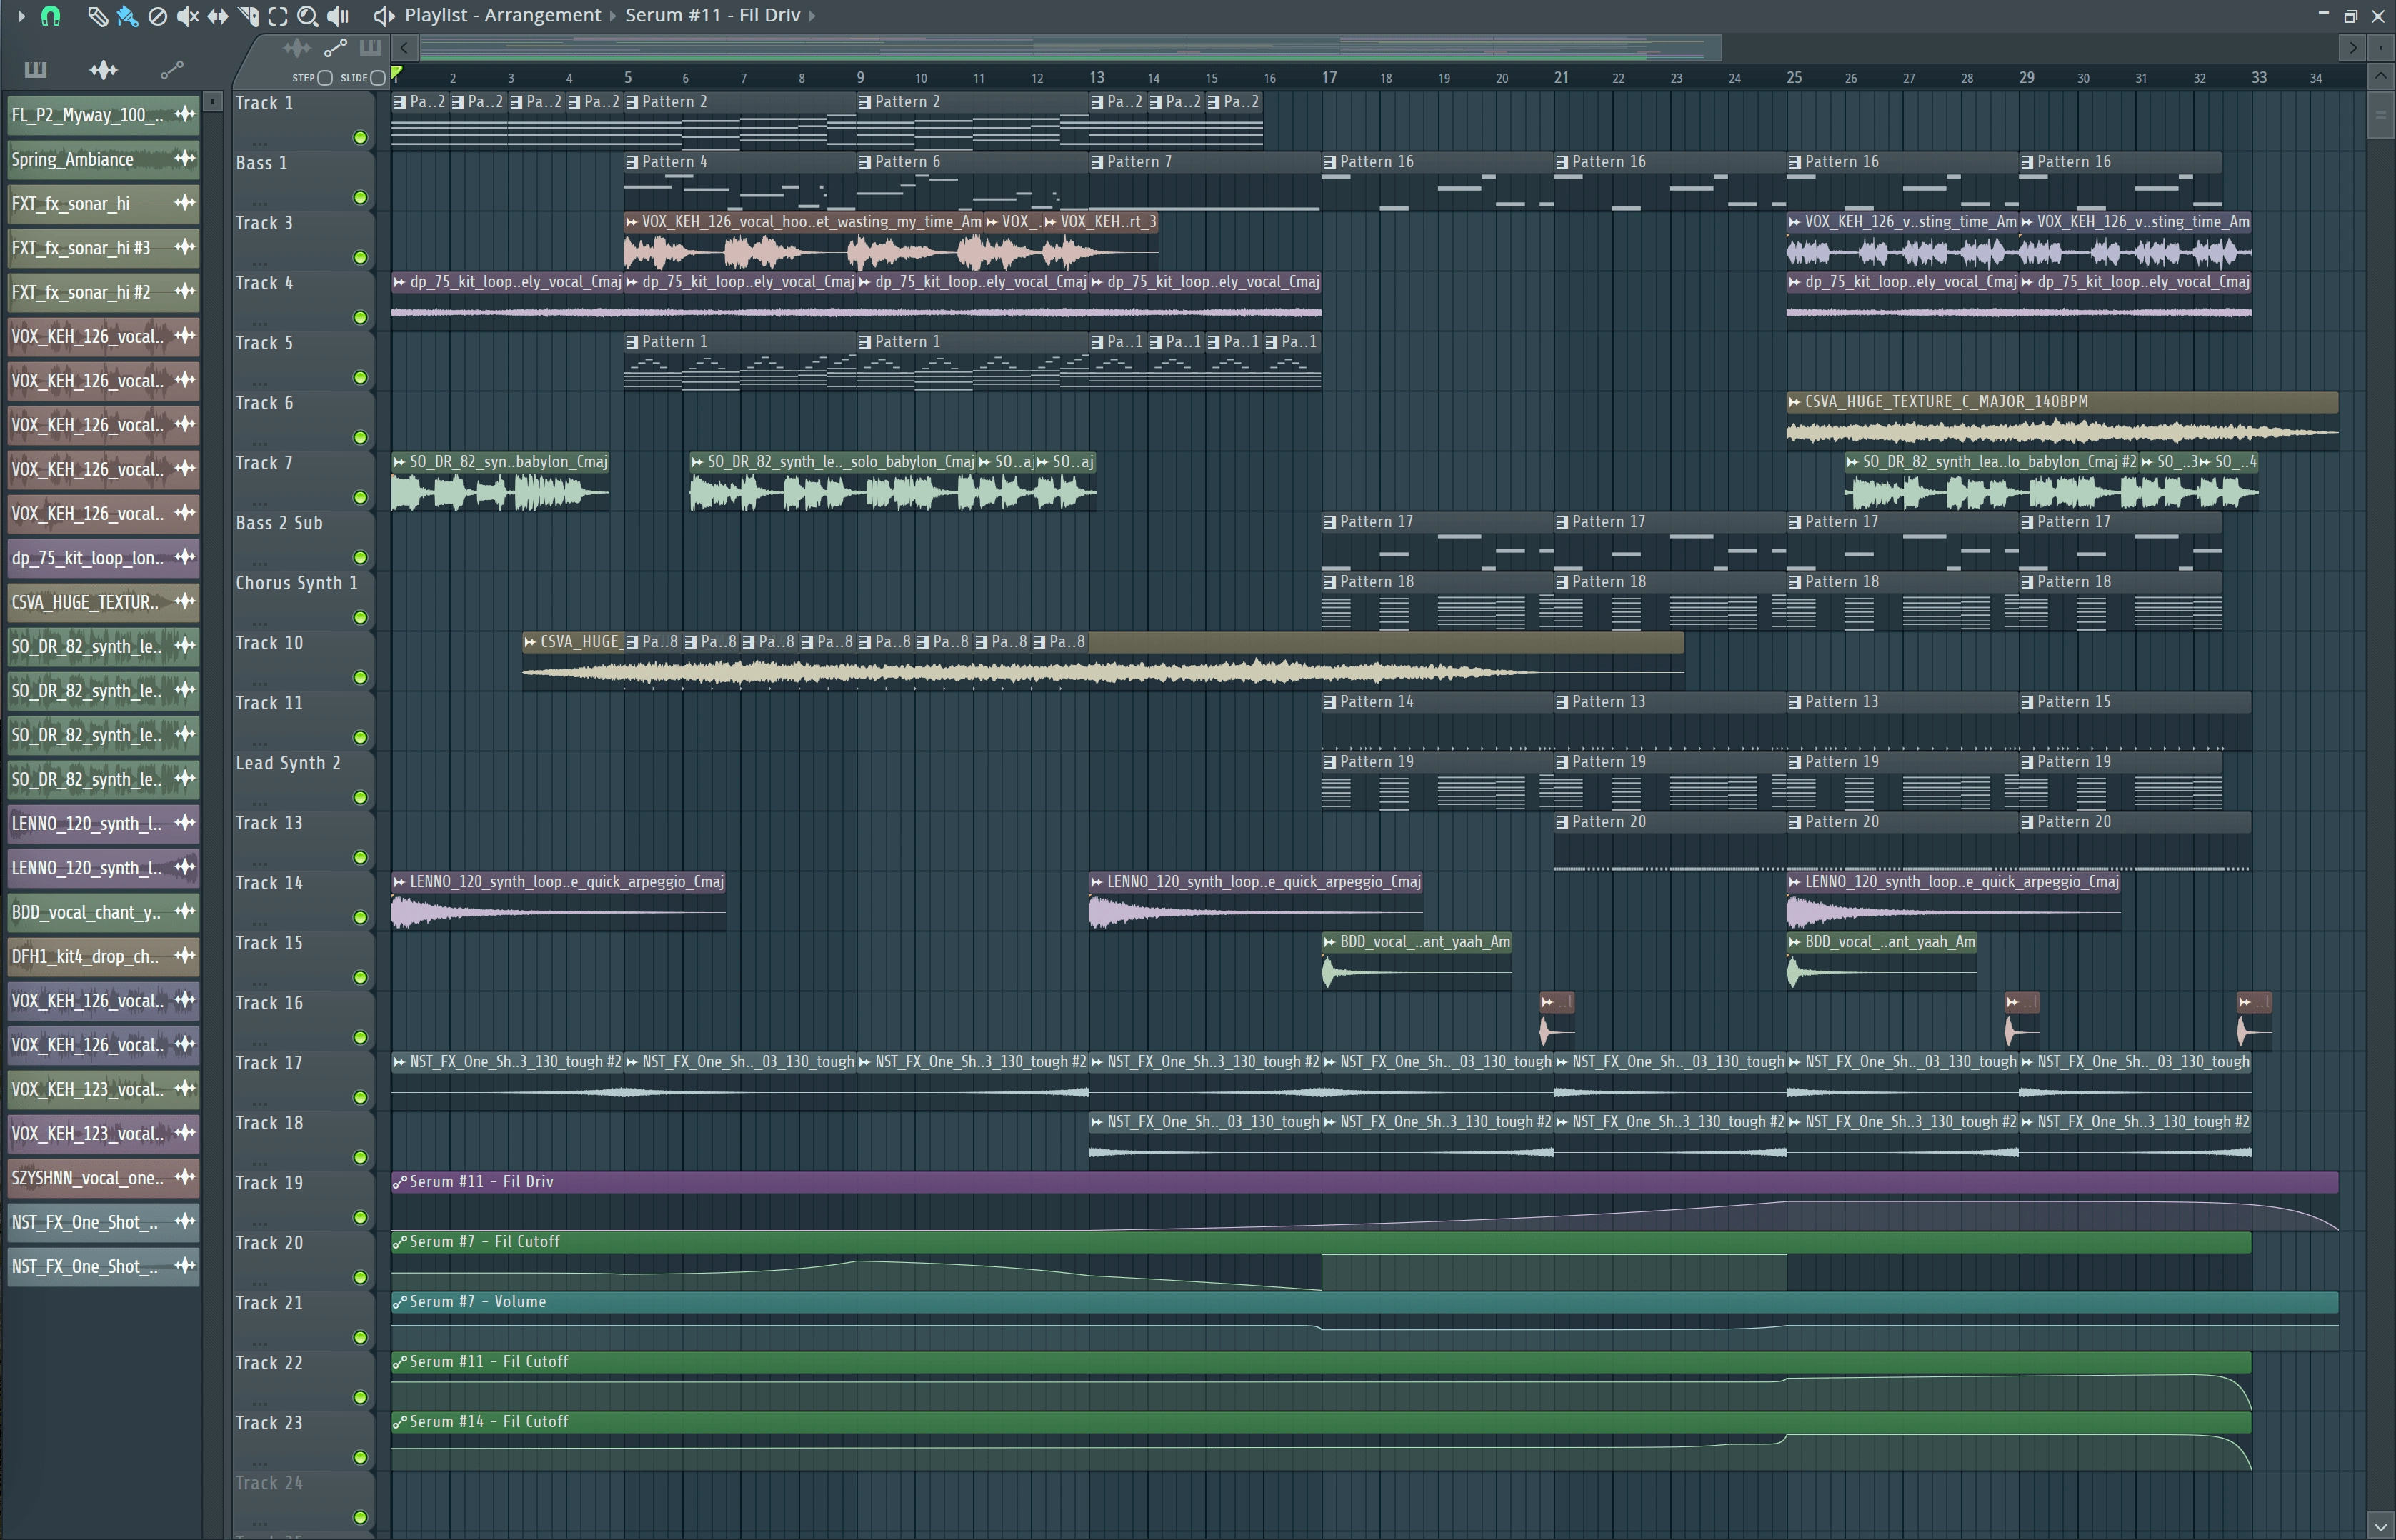Screen dimensions: 2396x1540
Task: Click the horizontal overview scrollbar thumb
Action: 1070,48
